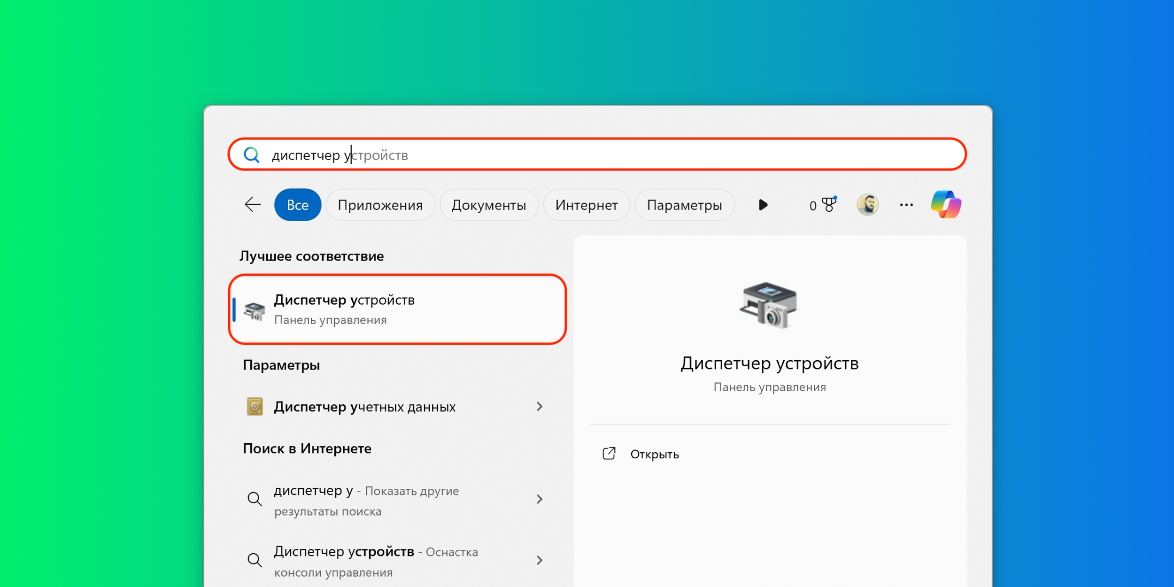Viewport: 1174px width, 587px height.
Task: Click Открыть in the preview pane
Action: 654,454
